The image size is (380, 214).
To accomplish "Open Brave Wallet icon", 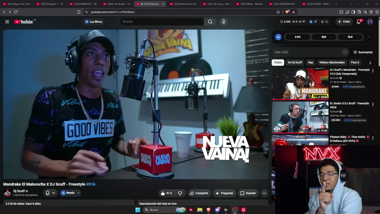I will (x=359, y=12).
